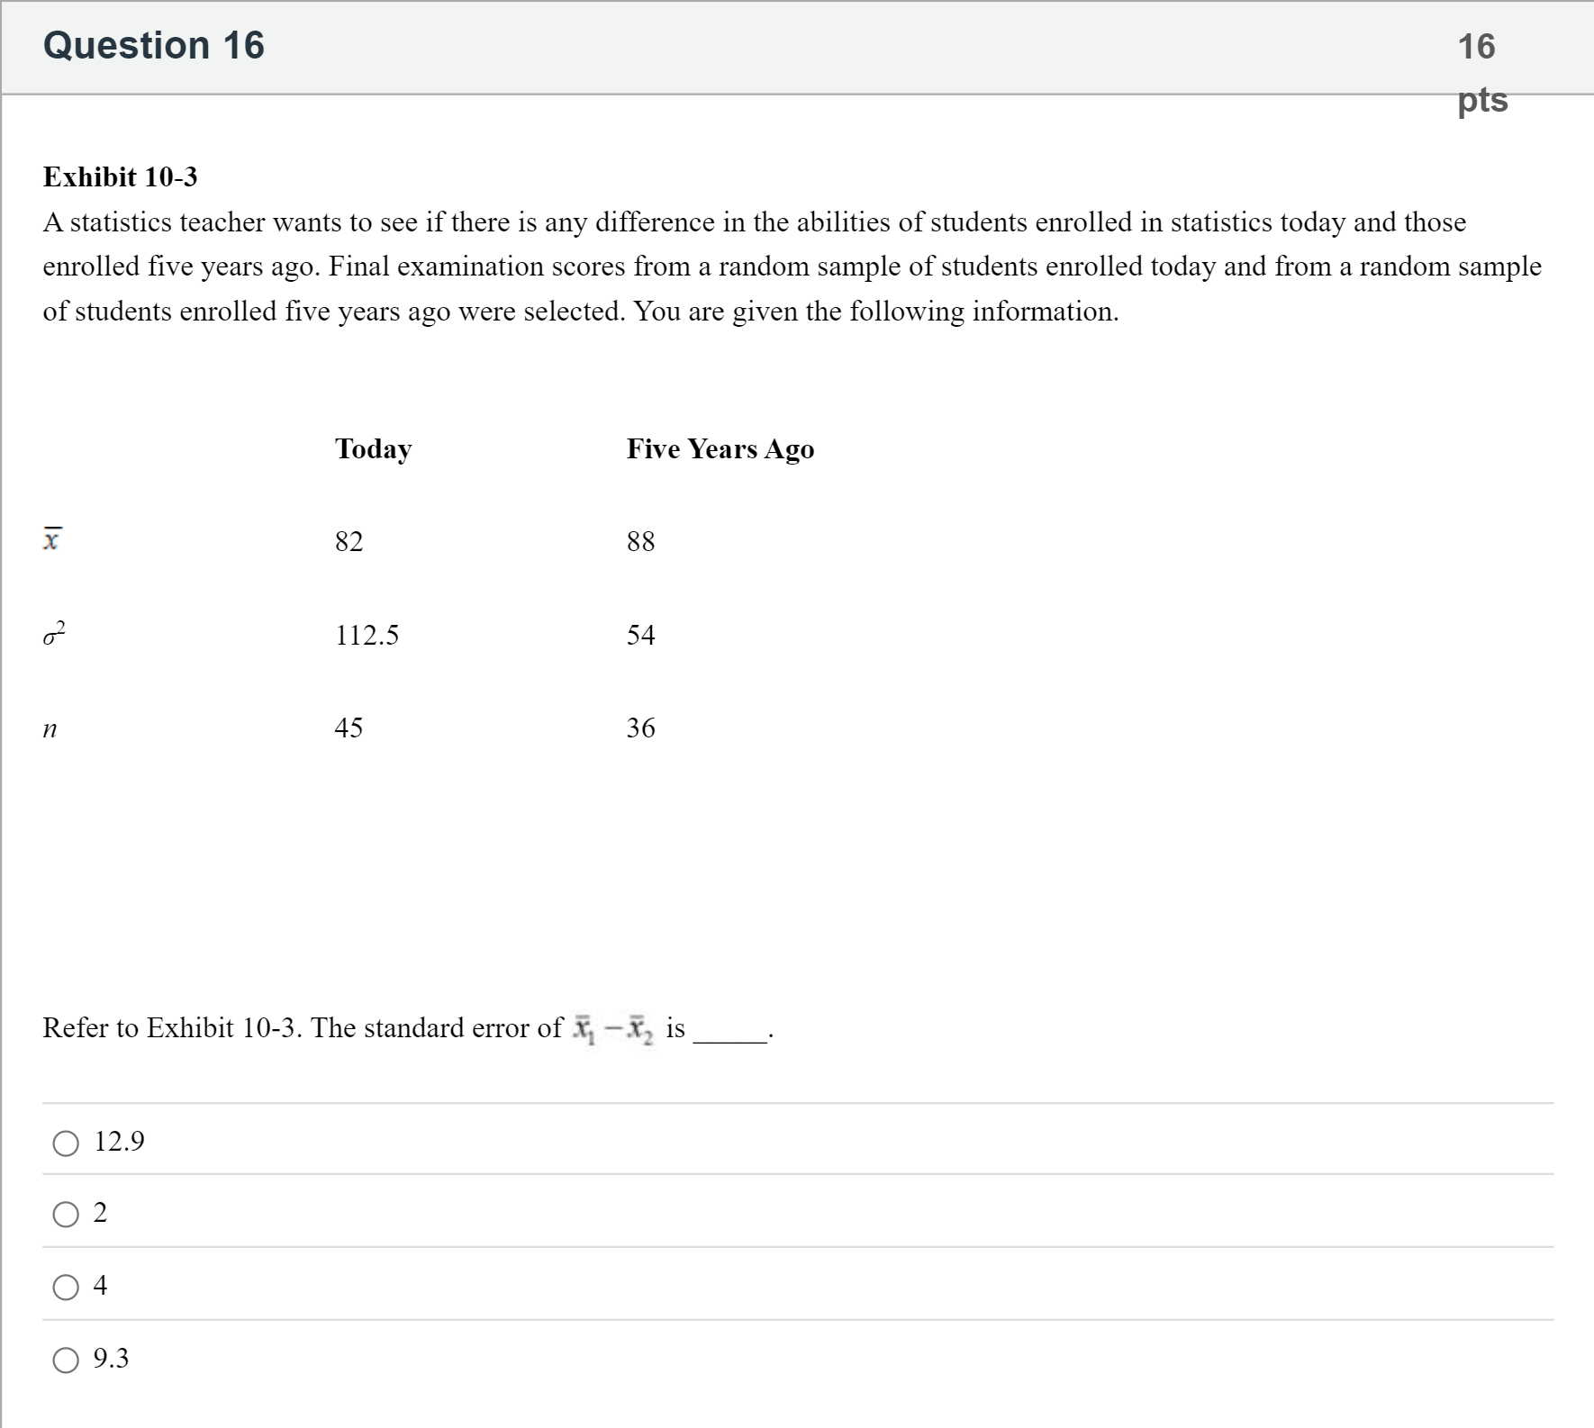Click the x̄1 − x̄2 formula in the question
1594x1428 pixels.
click(x=613, y=1029)
